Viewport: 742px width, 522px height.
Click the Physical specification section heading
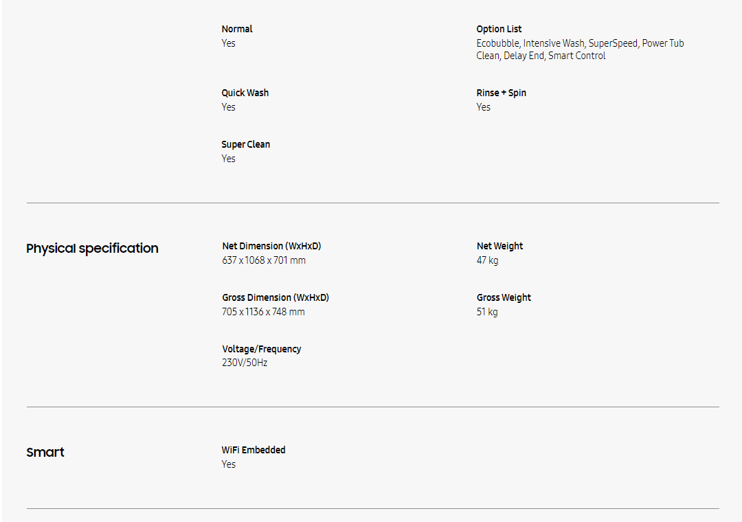click(x=92, y=249)
